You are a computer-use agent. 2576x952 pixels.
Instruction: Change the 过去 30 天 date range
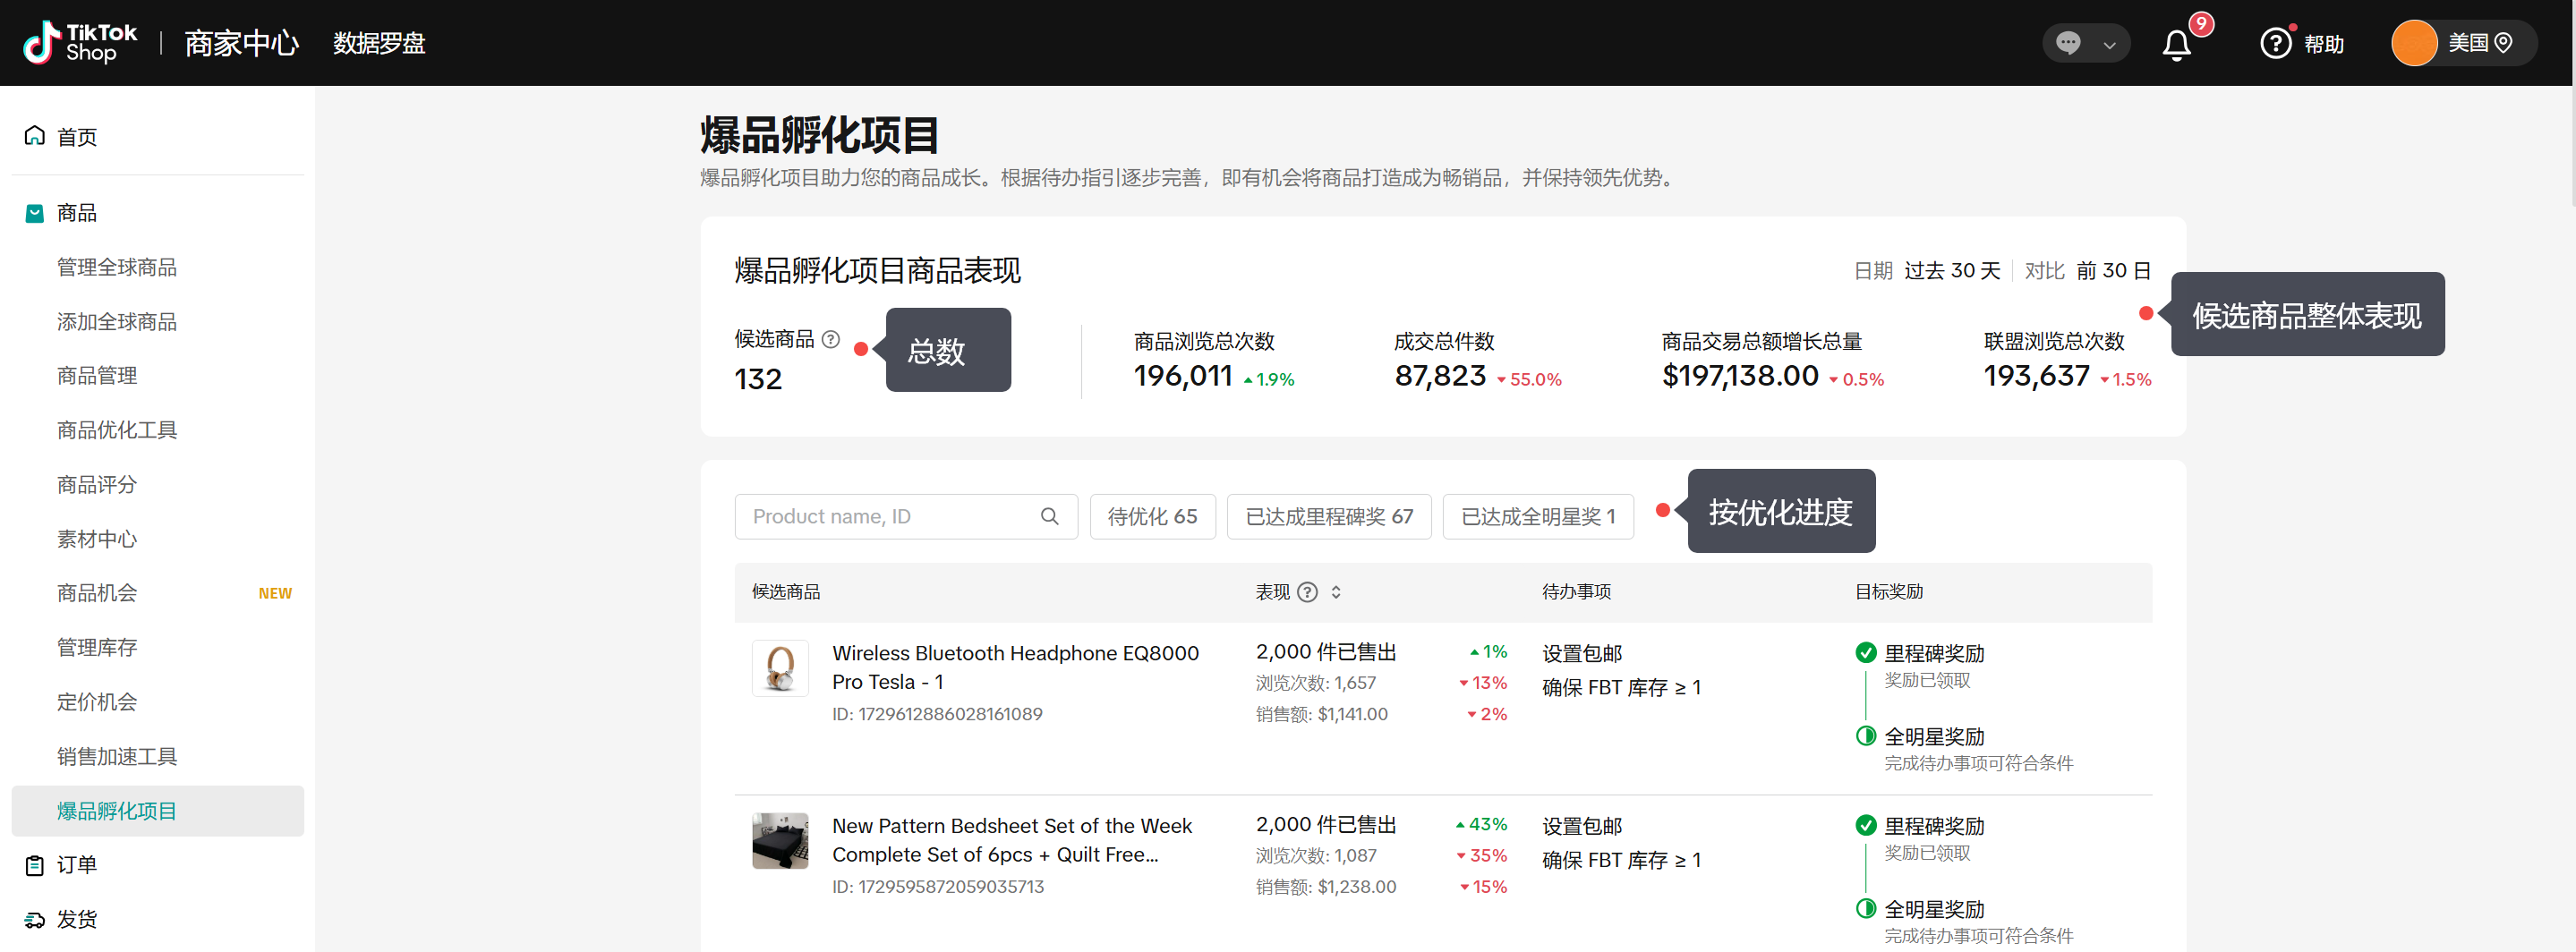[1951, 271]
